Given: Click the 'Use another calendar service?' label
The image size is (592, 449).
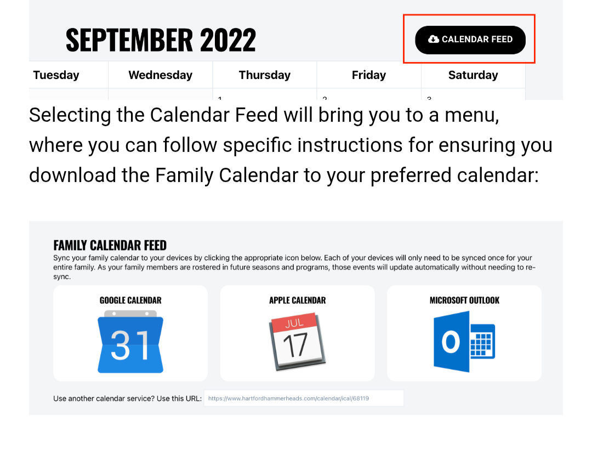Looking at the screenshot, I should [127, 399].
